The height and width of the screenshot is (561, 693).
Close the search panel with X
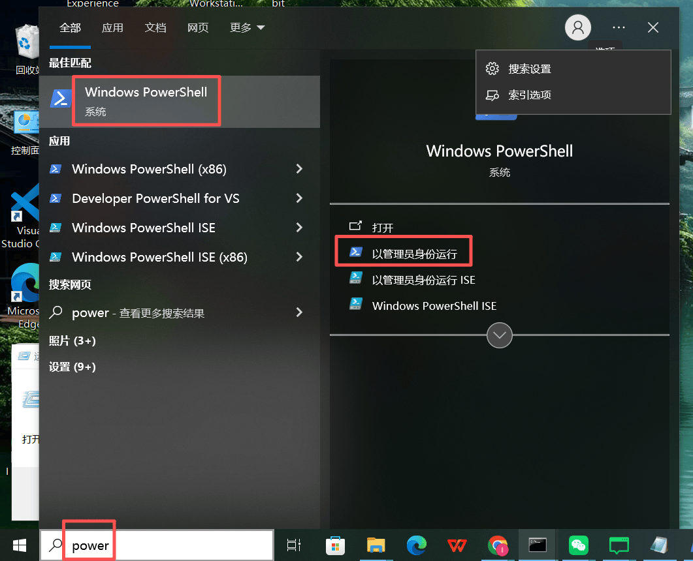653,27
